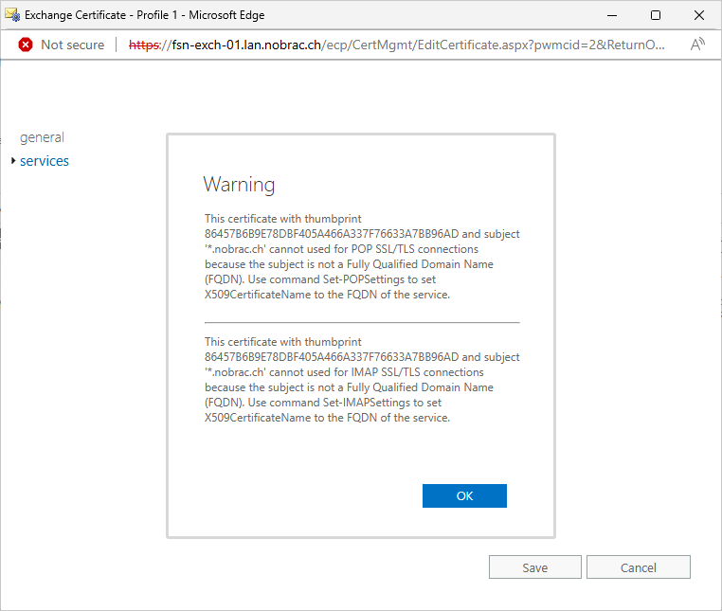
Task: Click the Save button
Action: tap(535, 567)
